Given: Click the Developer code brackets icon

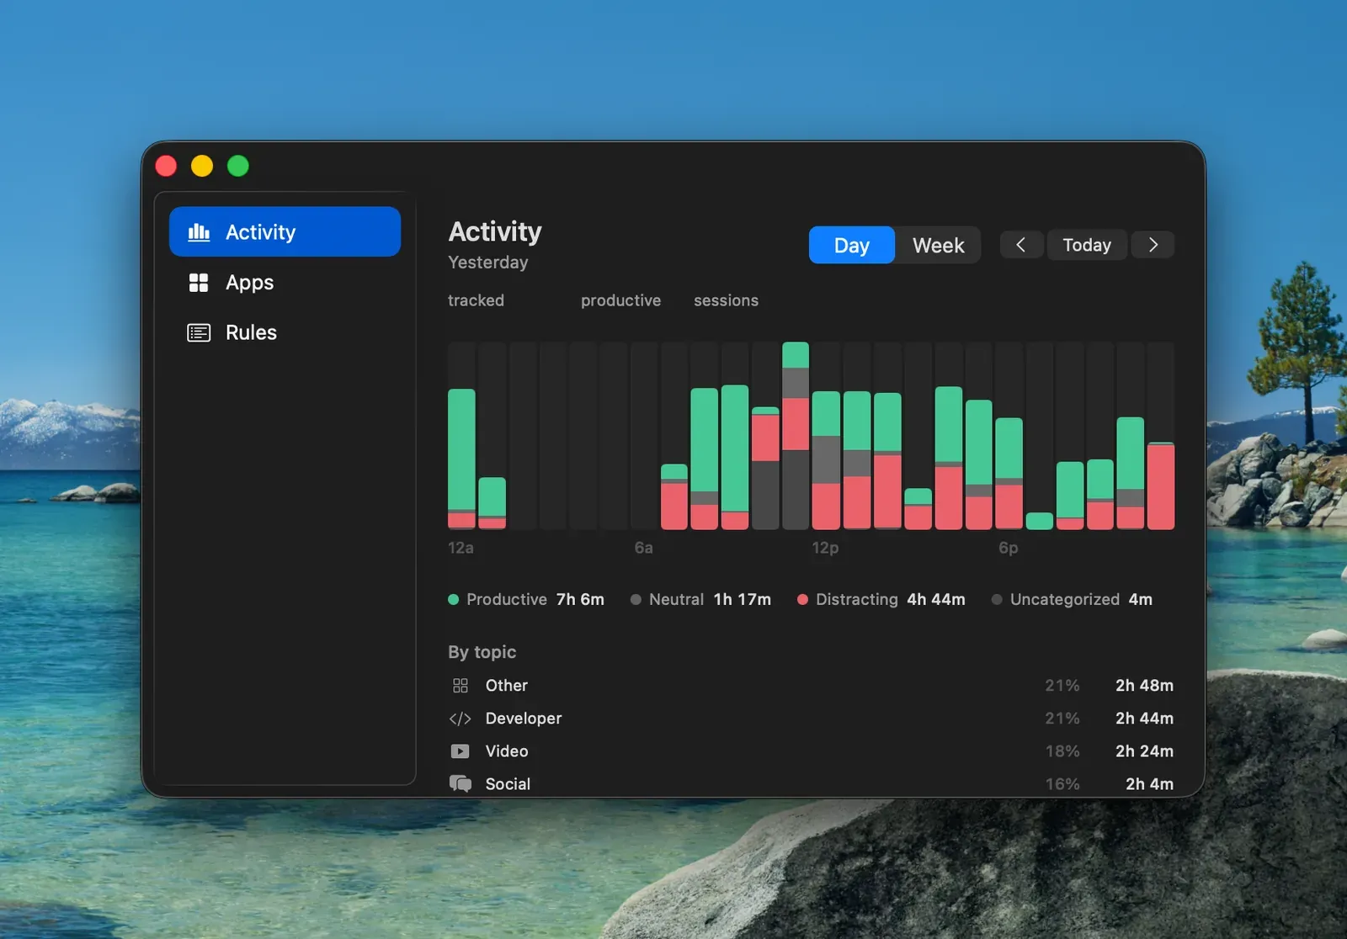Looking at the screenshot, I should tap(461, 719).
